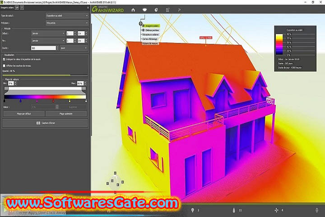Open the Début month dropdown
325x217 pixels.
(x=48, y=33)
